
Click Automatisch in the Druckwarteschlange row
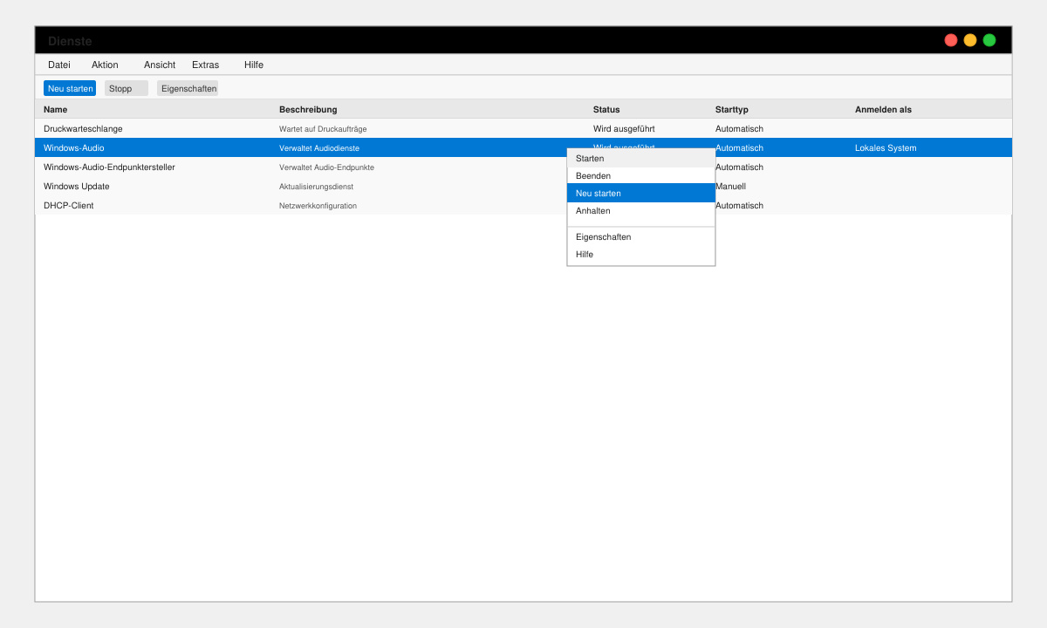[739, 128]
